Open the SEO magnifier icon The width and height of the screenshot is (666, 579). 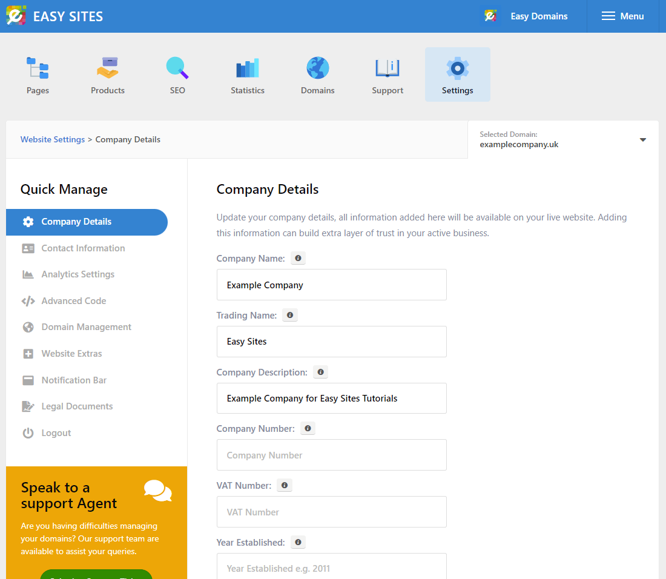[177, 68]
